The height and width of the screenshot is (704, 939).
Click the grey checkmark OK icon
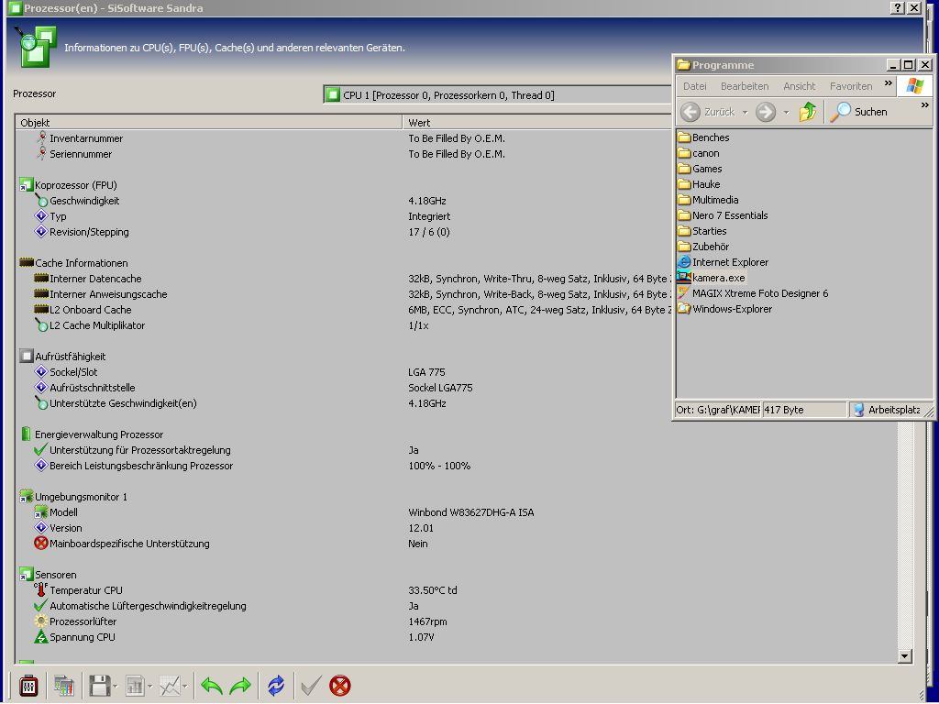(311, 686)
